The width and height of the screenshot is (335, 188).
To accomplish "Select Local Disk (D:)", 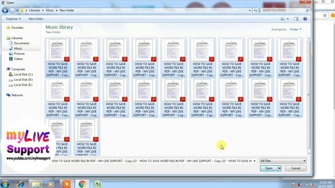I will 23,79.
